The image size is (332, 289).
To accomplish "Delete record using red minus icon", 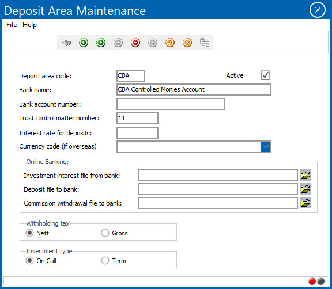I will point(135,43).
